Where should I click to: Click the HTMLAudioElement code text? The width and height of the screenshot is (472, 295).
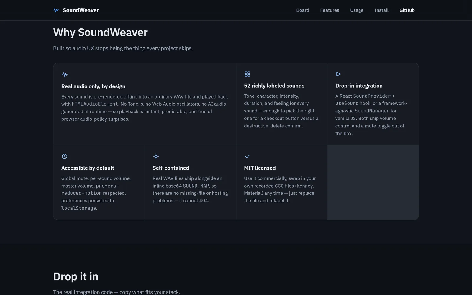95,104
